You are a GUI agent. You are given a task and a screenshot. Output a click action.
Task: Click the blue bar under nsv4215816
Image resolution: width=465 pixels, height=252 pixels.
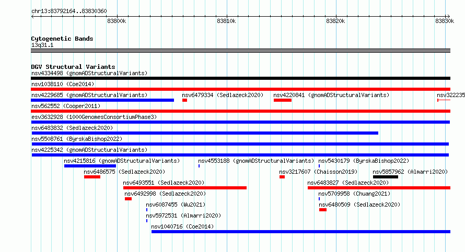point(90,166)
